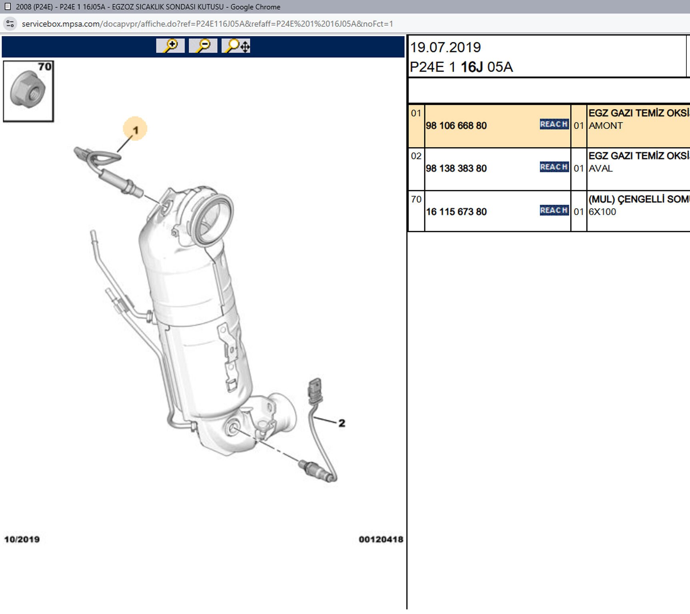The image size is (690, 614).
Task: Open the flange nut 70 thumbnail
Action: coord(28,91)
